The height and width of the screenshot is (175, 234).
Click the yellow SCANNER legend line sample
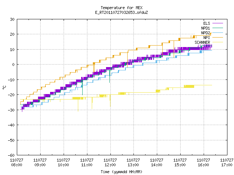[x=218, y=42]
